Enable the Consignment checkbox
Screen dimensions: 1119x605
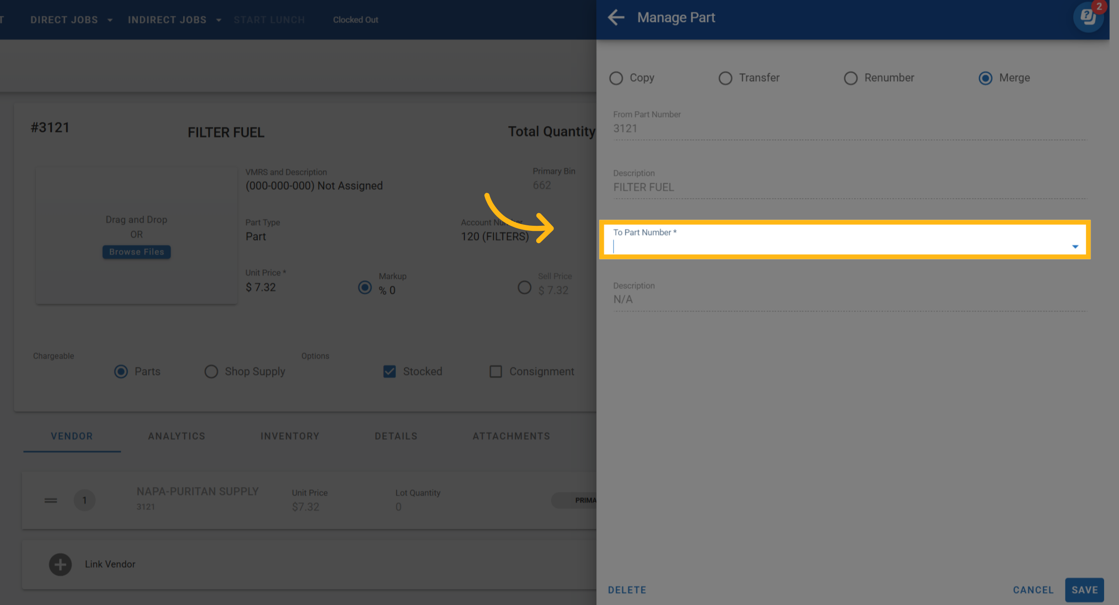tap(496, 371)
